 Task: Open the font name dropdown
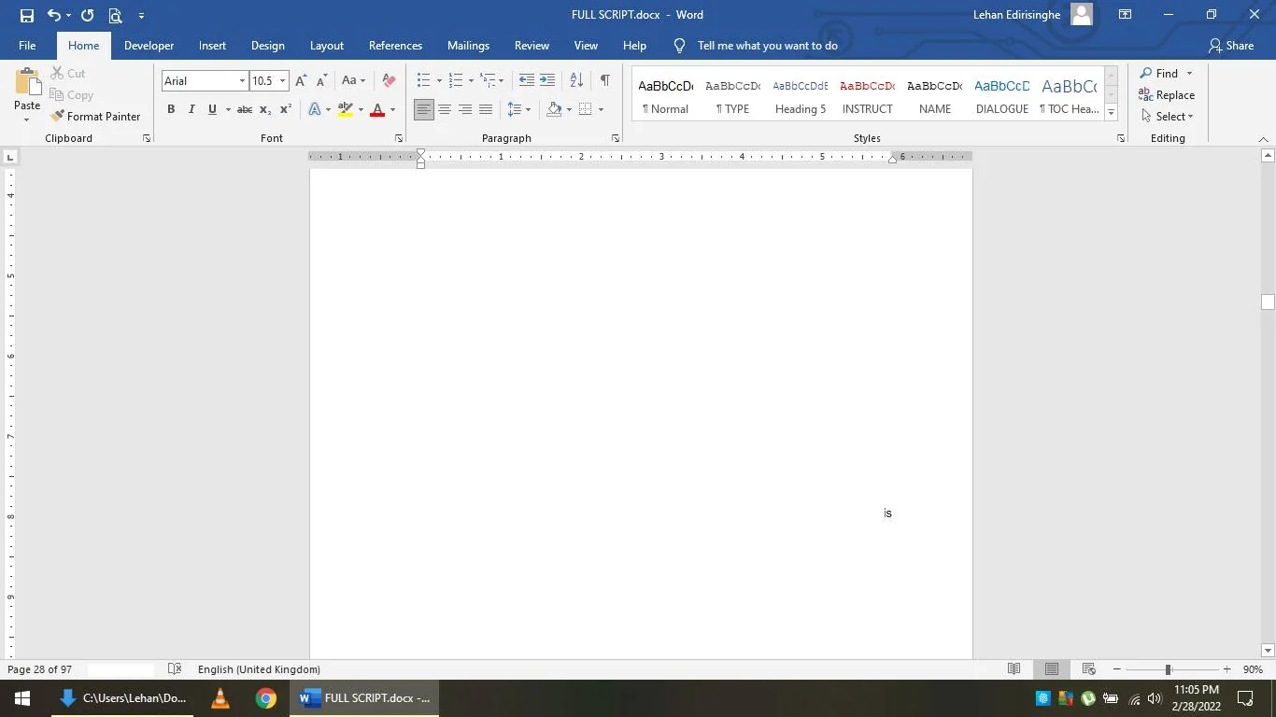pyautogui.click(x=242, y=81)
